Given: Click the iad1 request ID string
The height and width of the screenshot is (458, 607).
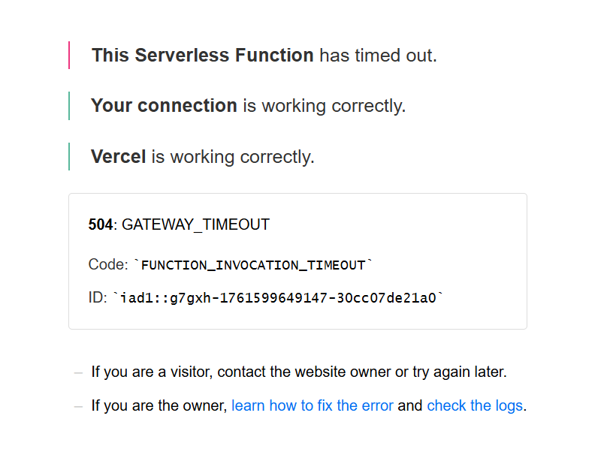Looking at the screenshot, I should (278, 298).
